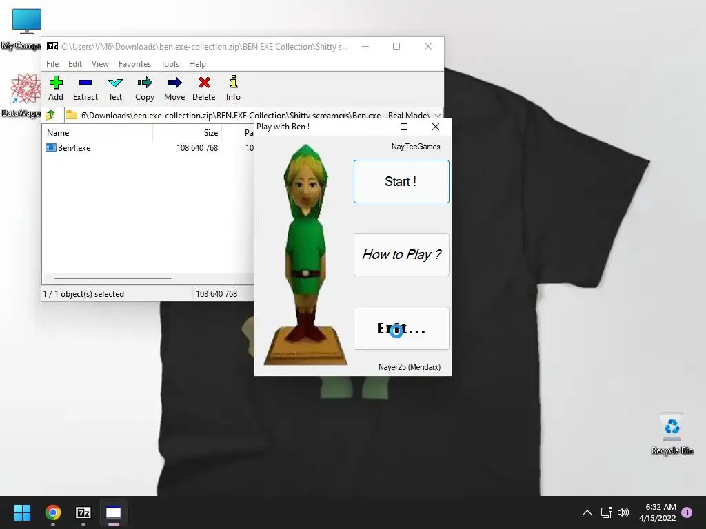This screenshot has height=529, width=706.
Task: Click the 7-Zip taskbar icon
Action: 83,512
